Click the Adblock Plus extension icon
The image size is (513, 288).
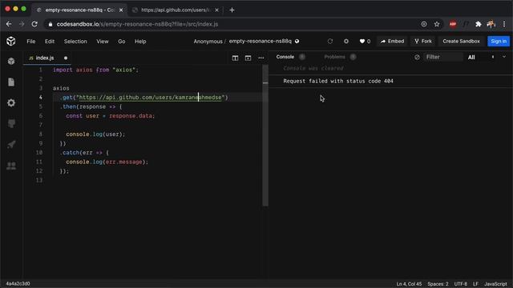click(453, 24)
